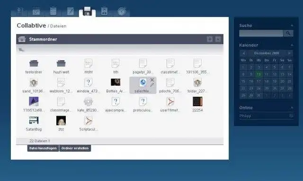The image size is (303, 181).
Task: Open the protoculou unknown file
Action: point(143,101)
